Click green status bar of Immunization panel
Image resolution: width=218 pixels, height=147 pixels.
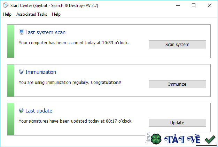(x=11, y=80)
